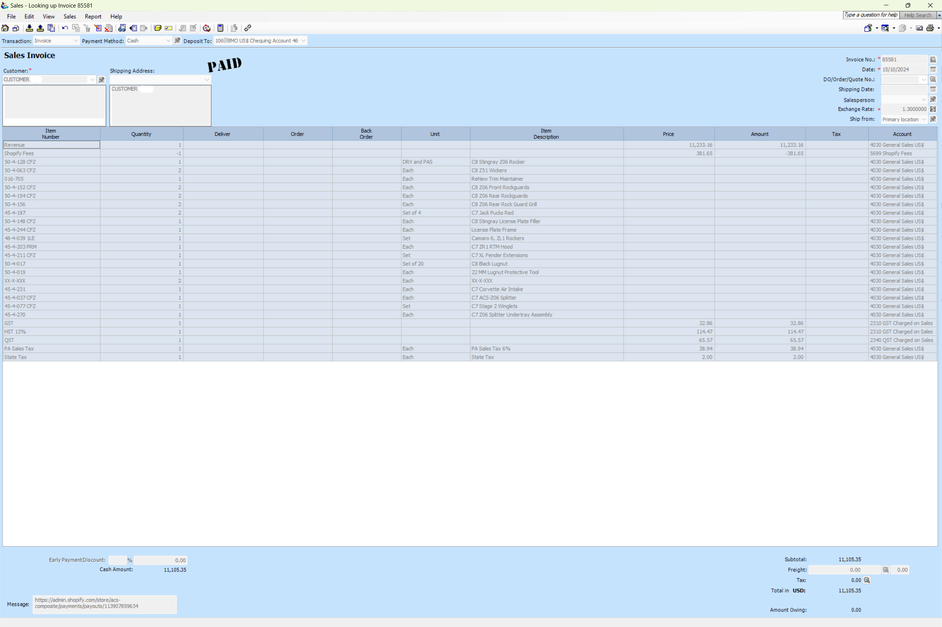Viewport: 942px width, 627px height.
Task: Click the New record toolbar icon
Action: tap(16, 28)
